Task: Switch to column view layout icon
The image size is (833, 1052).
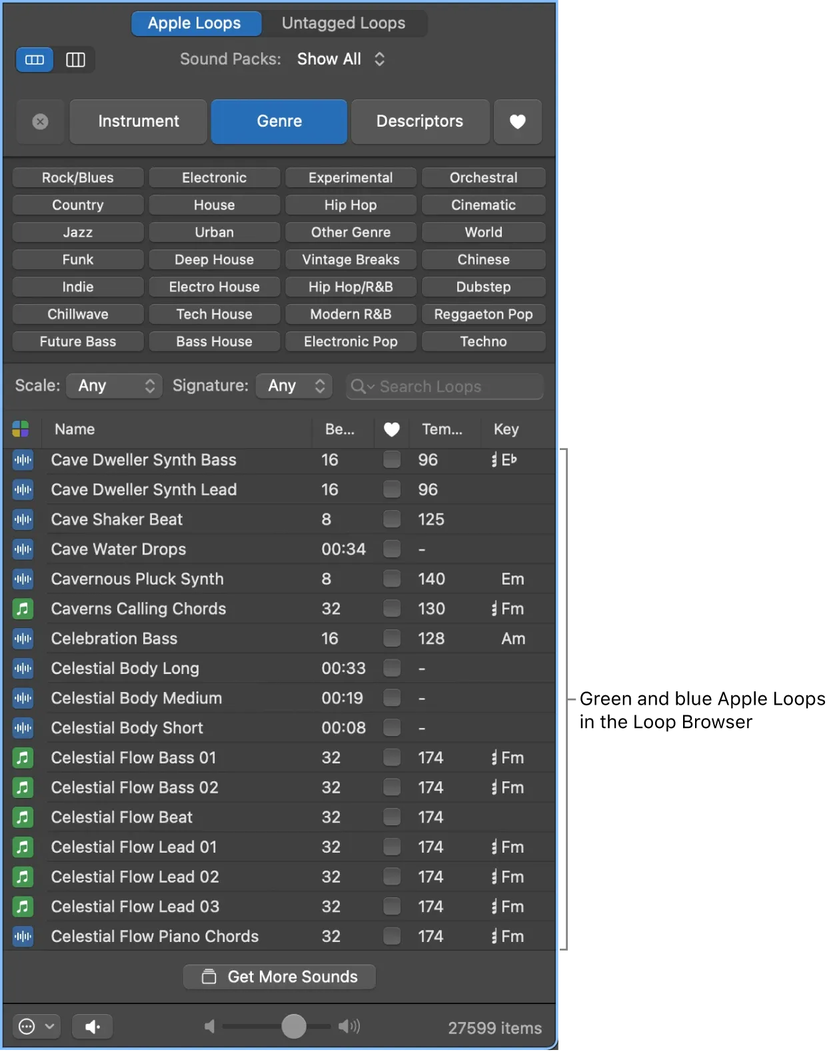Action: coord(75,60)
